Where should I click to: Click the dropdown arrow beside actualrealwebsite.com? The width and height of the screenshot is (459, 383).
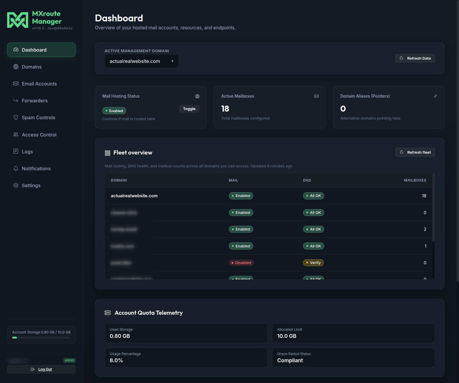point(172,61)
